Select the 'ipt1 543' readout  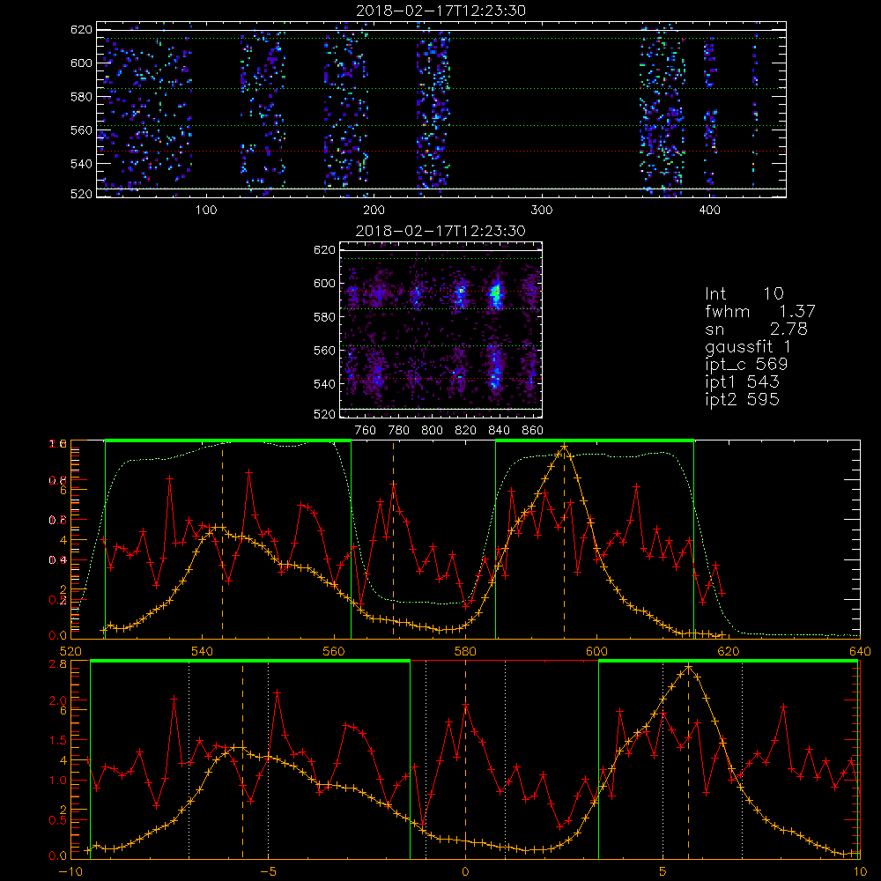click(742, 382)
